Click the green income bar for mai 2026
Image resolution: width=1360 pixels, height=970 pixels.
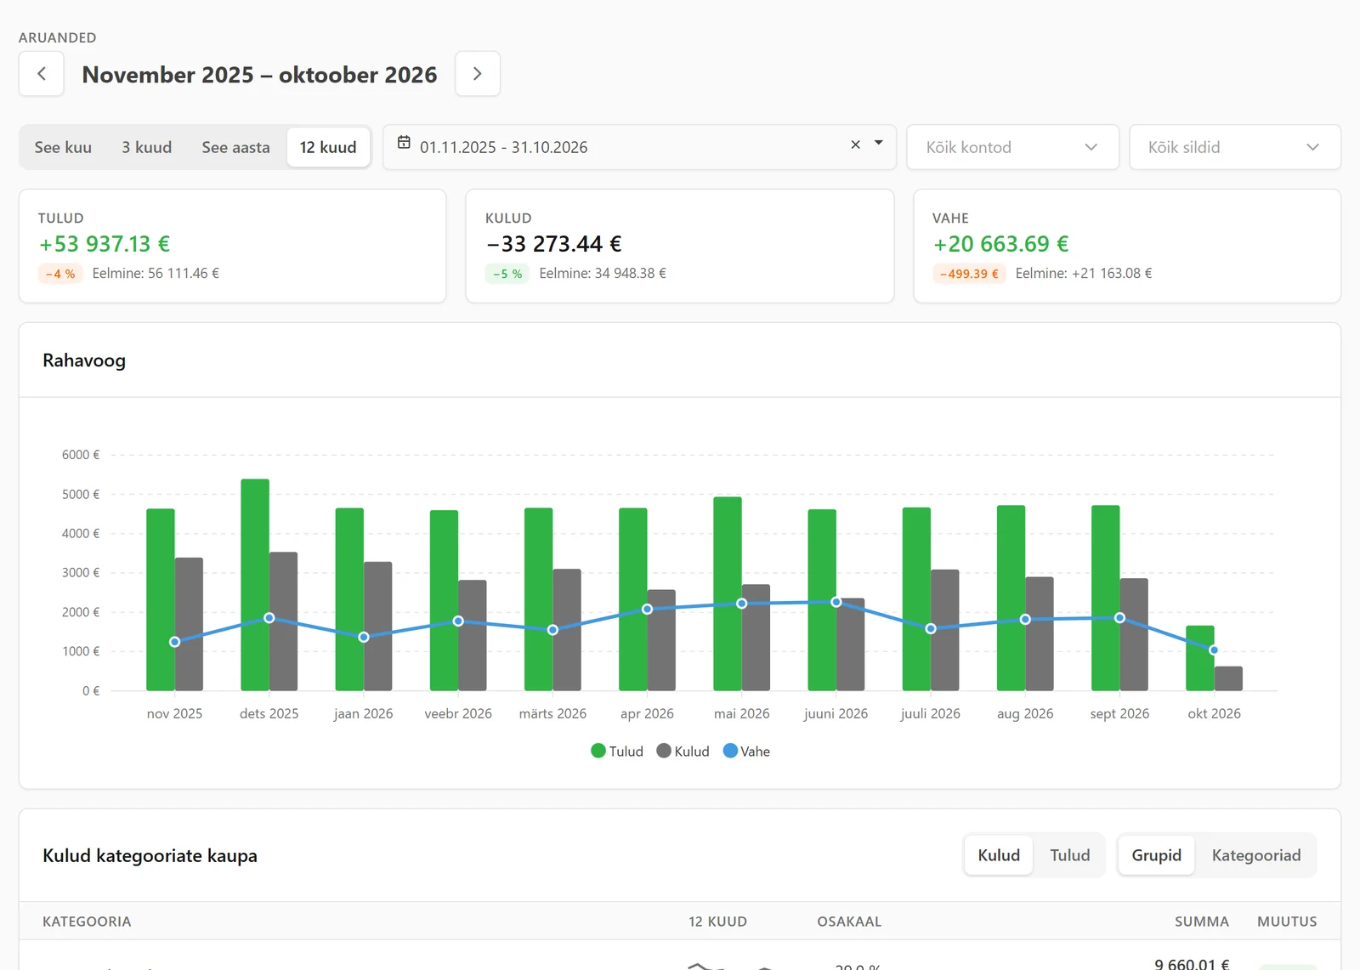pyautogui.click(x=728, y=593)
